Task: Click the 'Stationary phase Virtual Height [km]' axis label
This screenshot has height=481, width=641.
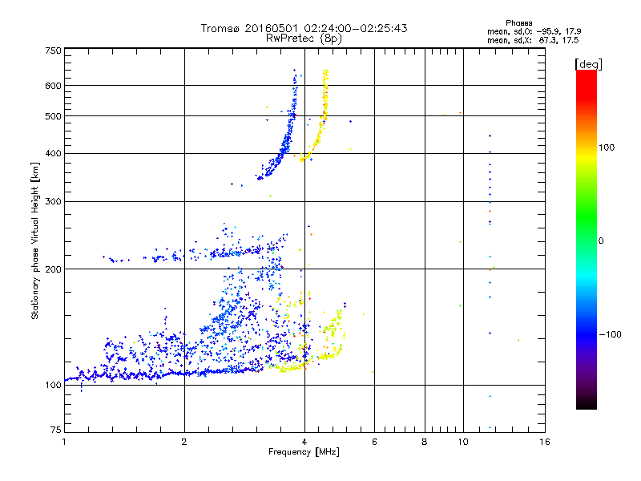Action: [x=35, y=240]
